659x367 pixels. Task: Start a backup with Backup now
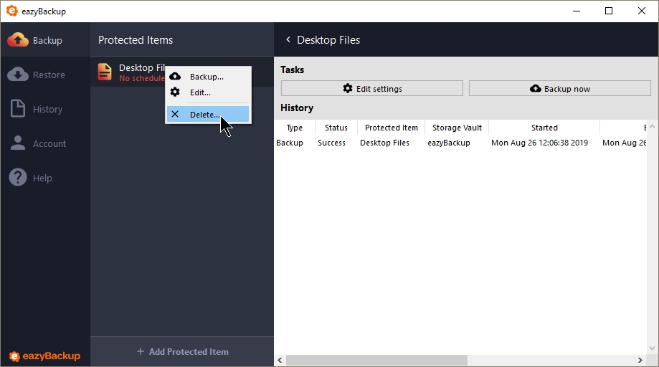tap(559, 89)
